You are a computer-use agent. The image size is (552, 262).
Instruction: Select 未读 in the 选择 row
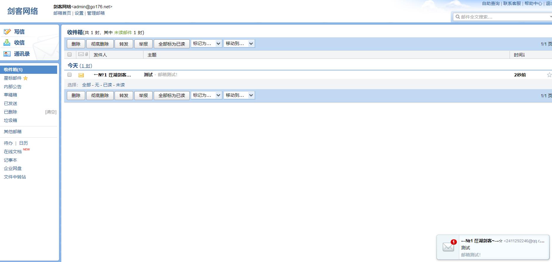pyautogui.click(x=120, y=85)
